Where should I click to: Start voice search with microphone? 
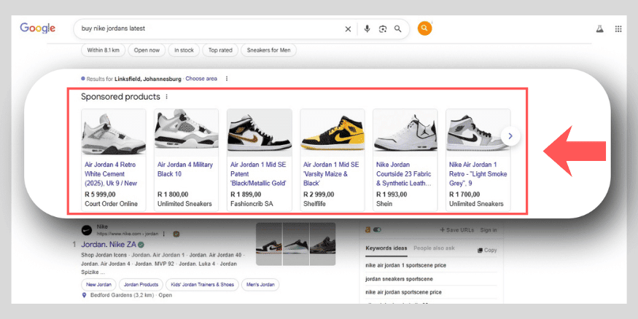click(367, 29)
